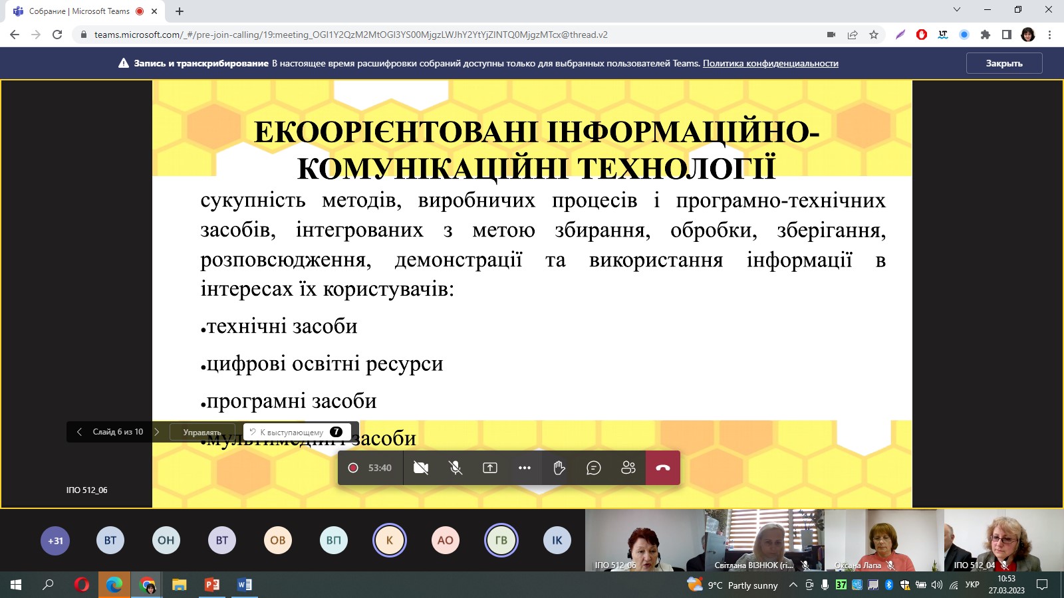This screenshot has height=598, width=1064.
Task: Bookmark this page with the star icon
Action: (874, 35)
